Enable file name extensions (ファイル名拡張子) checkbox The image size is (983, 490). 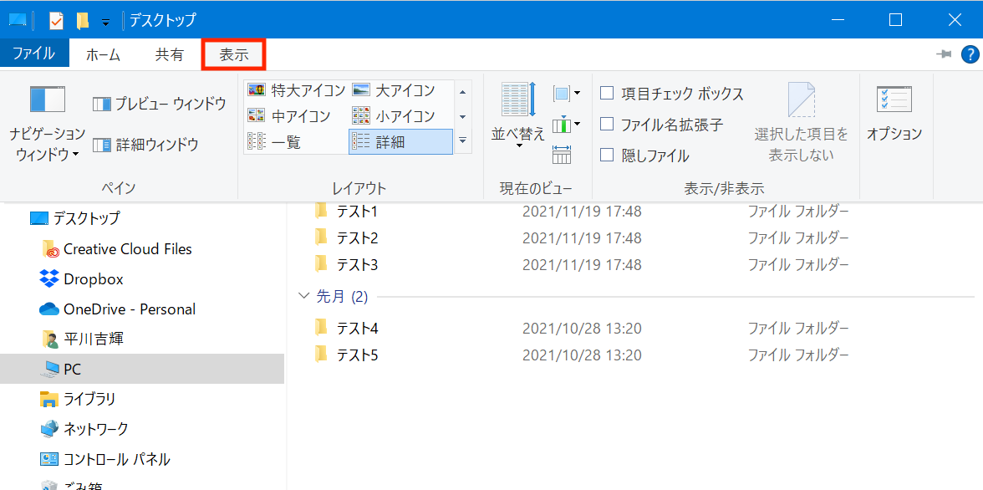pyautogui.click(x=608, y=125)
